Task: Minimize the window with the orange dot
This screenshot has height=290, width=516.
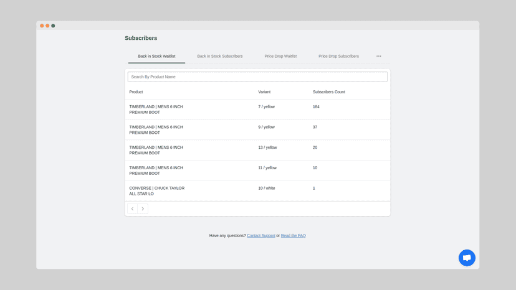Action: pos(47,26)
